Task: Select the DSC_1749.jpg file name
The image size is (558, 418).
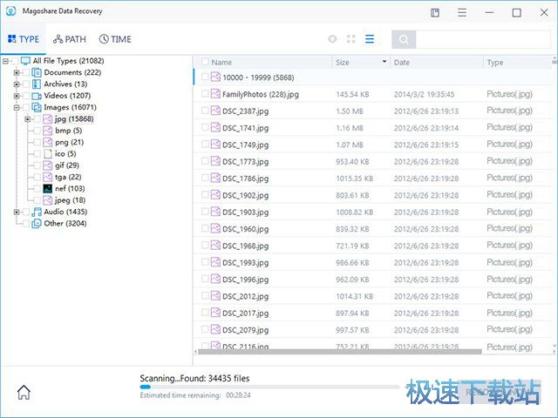Action: (x=246, y=145)
